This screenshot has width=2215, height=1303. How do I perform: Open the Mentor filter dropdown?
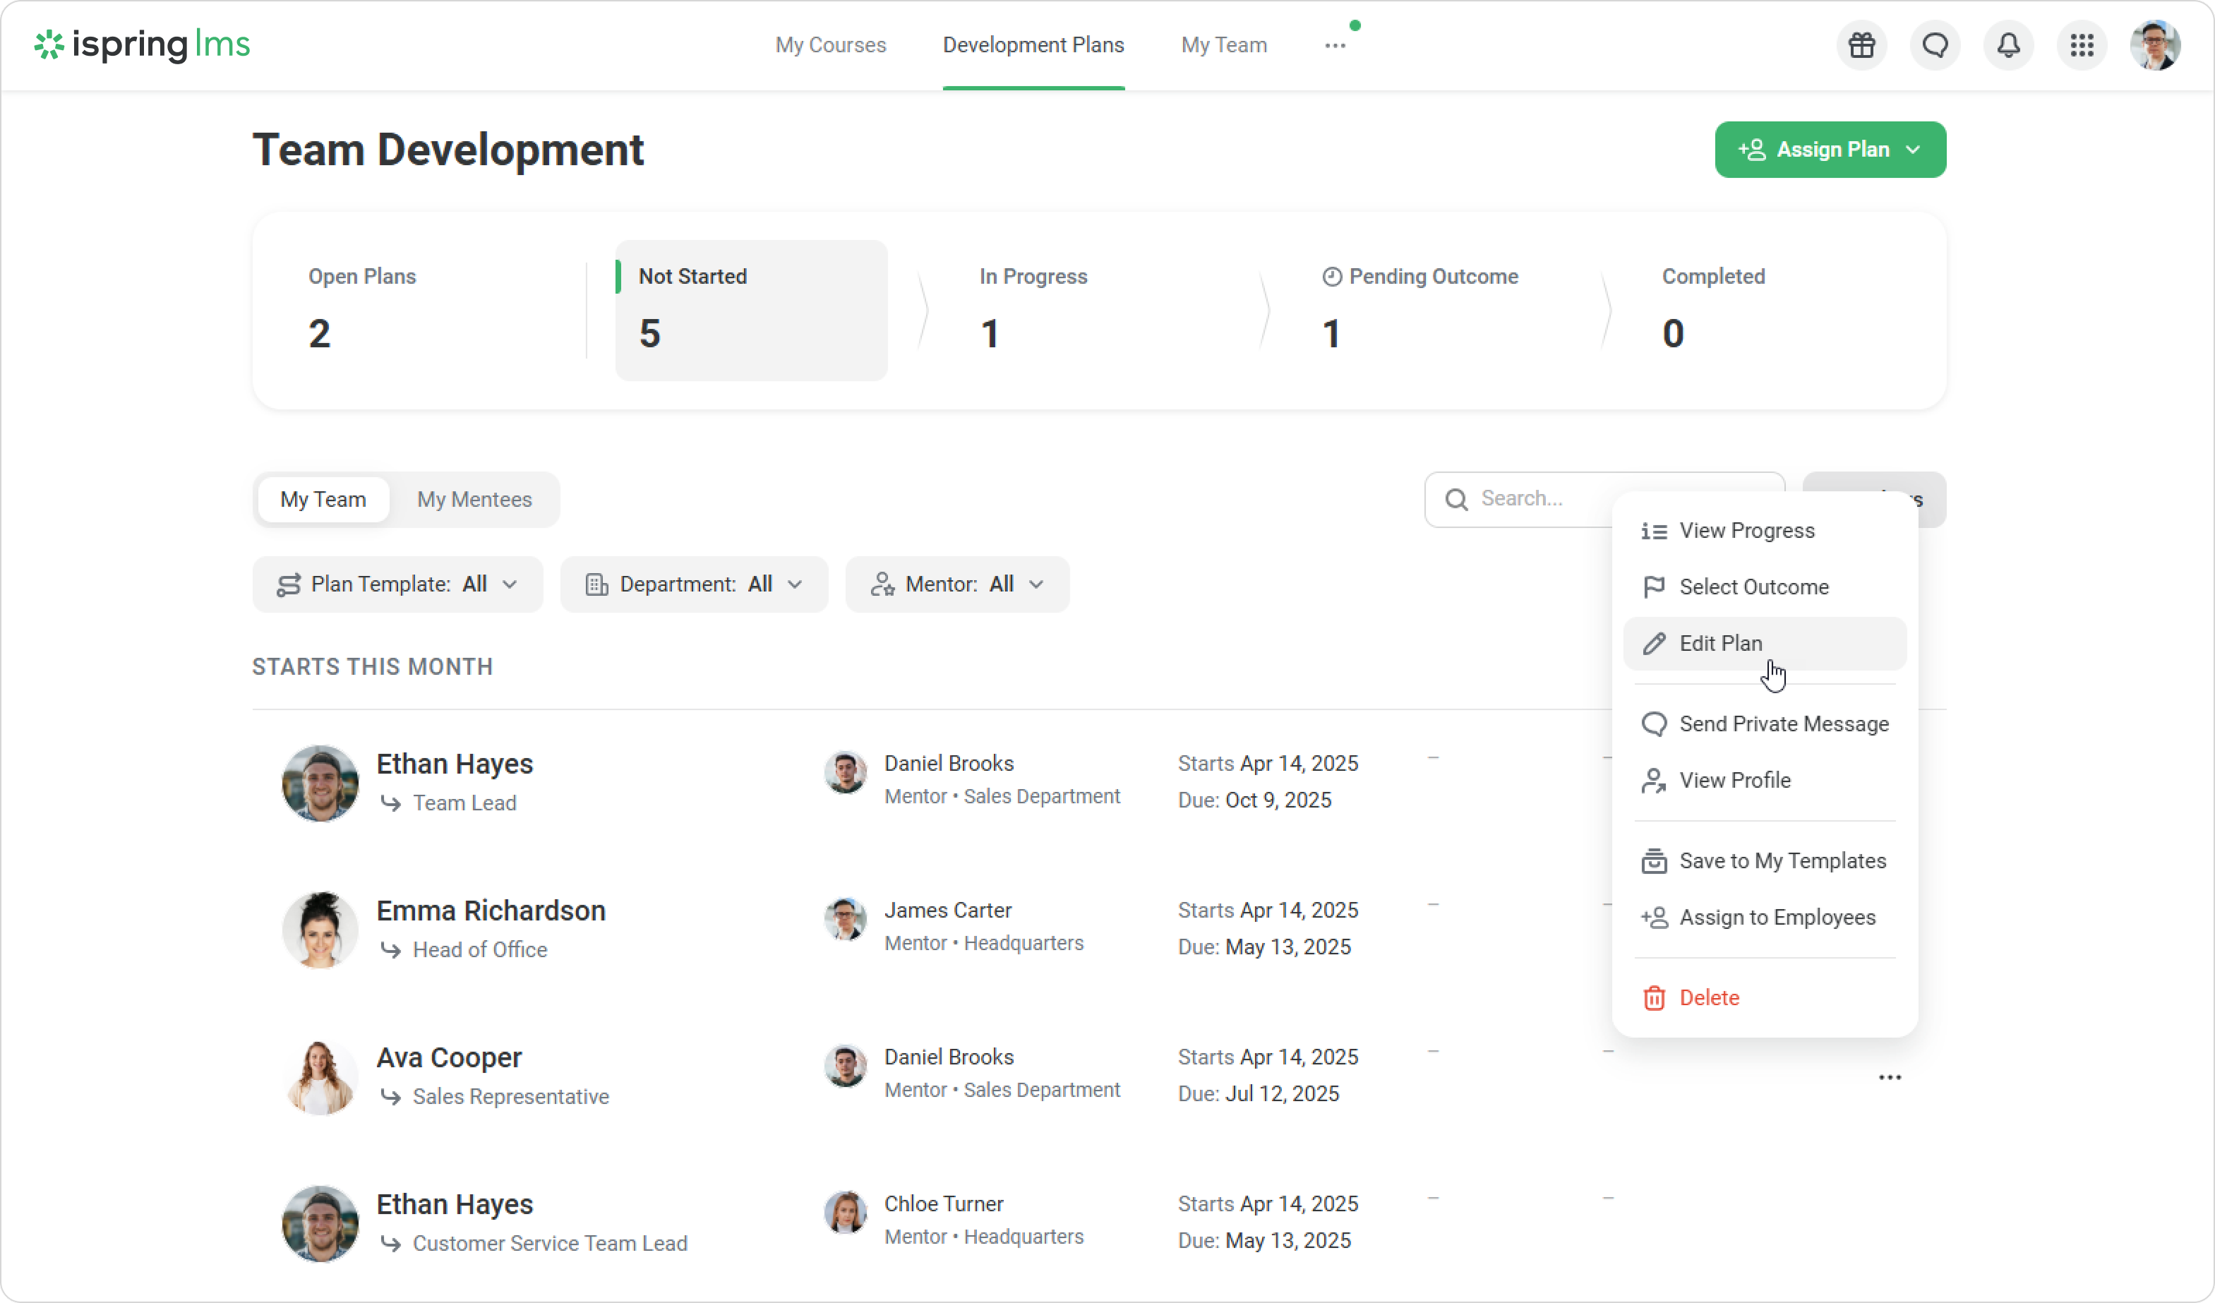tap(956, 584)
